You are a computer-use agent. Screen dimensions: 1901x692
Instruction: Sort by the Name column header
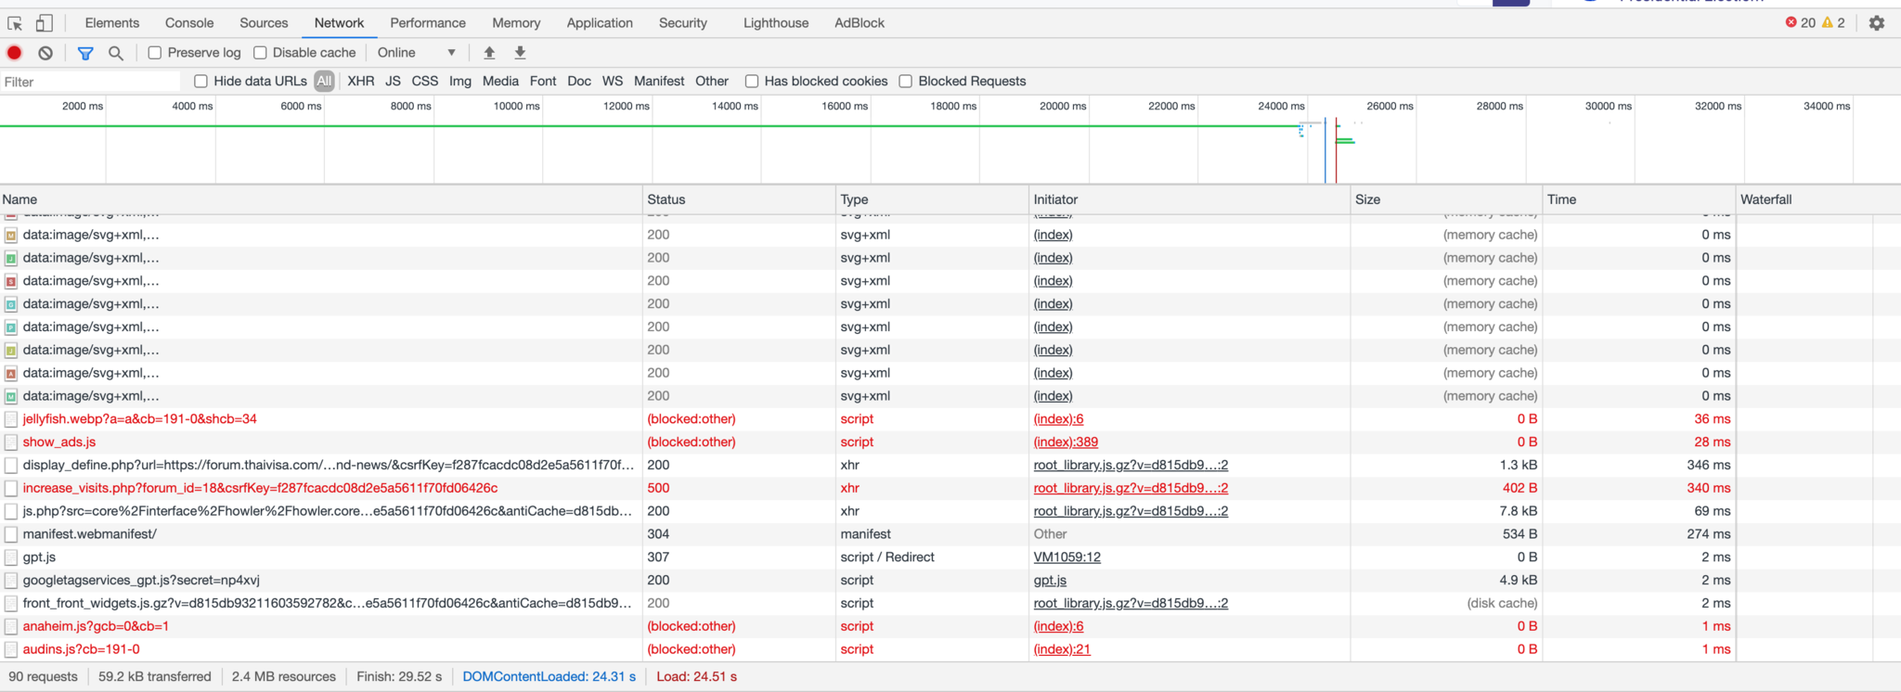[x=321, y=199]
